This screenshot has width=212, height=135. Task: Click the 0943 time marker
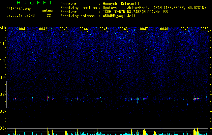click(63, 29)
